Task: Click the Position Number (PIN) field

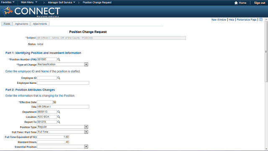Action: [x=47, y=60]
